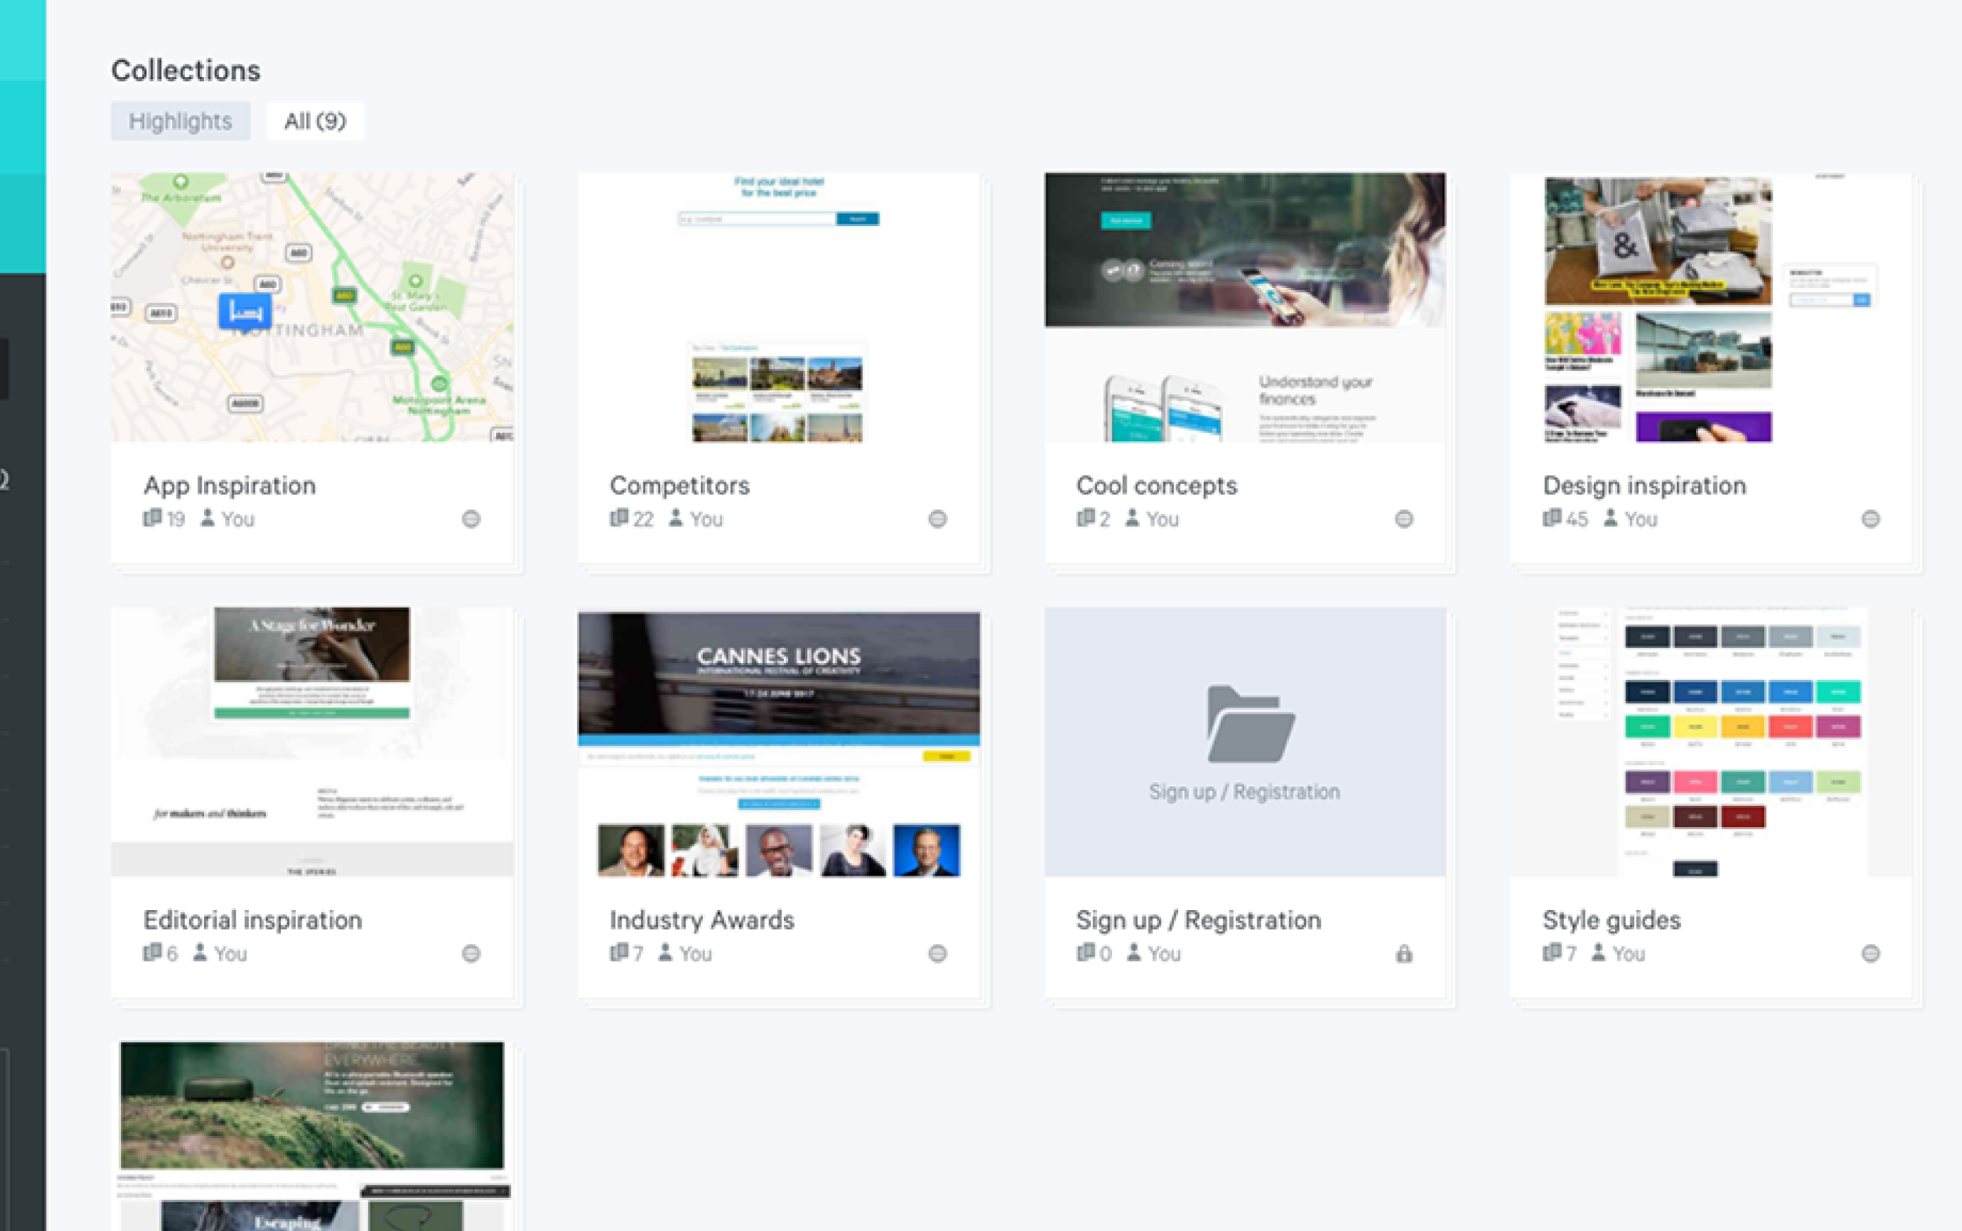
Task: Click the globe icon on Style guides card
Action: coord(1871,953)
